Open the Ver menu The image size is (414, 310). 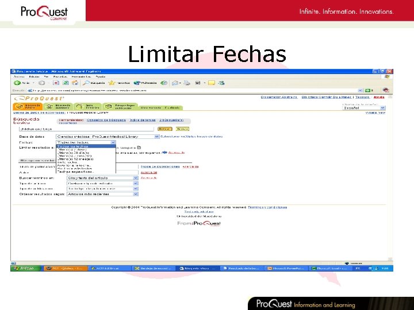pyautogui.click(x=46, y=77)
